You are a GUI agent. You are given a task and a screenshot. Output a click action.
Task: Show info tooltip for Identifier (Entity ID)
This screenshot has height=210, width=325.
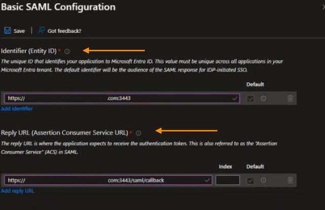pyautogui.click(x=67, y=51)
